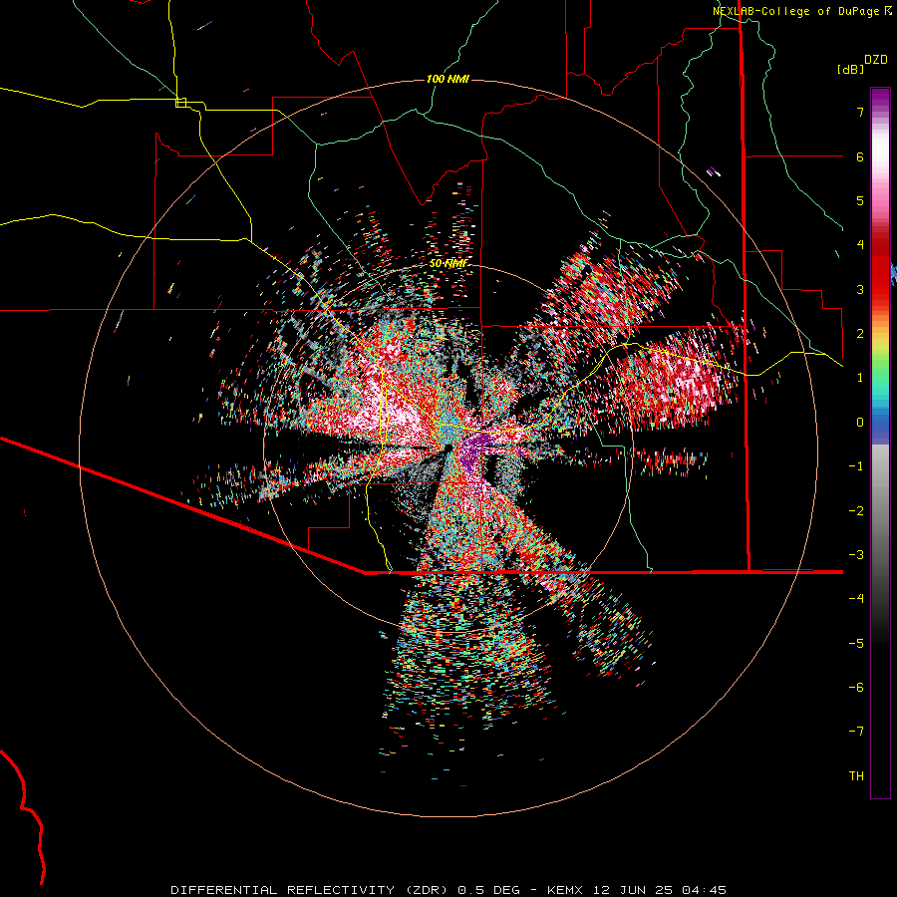Screen dimensions: 897x897
Task: Click the [dB] units label
Action: coord(850,69)
